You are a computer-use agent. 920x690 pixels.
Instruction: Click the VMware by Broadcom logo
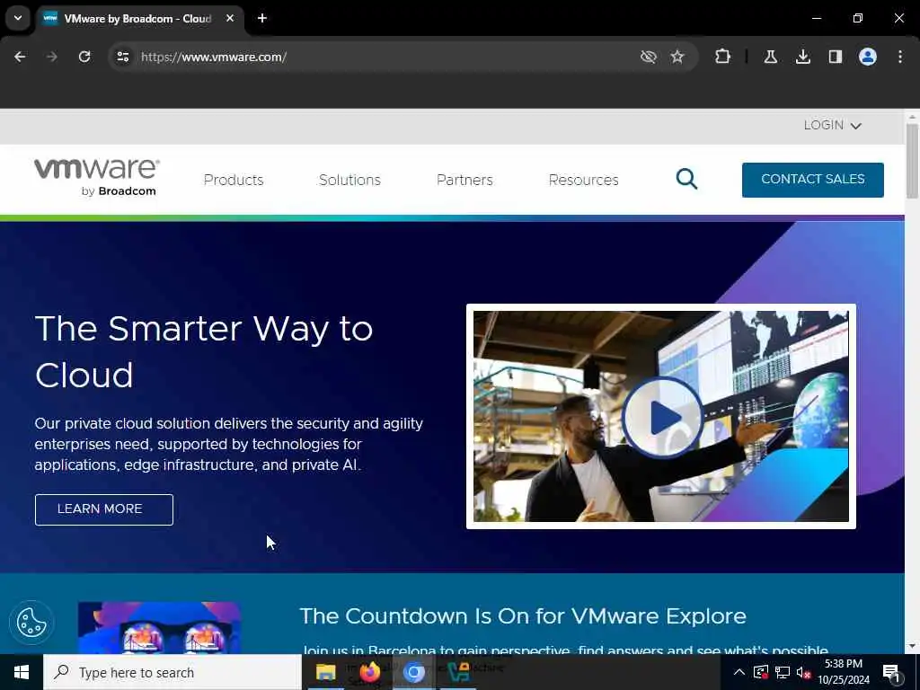click(97, 177)
